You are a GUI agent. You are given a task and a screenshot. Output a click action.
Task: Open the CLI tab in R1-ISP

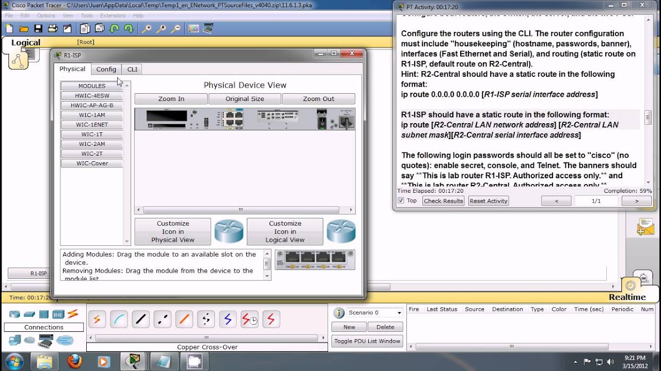pyautogui.click(x=132, y=70)
